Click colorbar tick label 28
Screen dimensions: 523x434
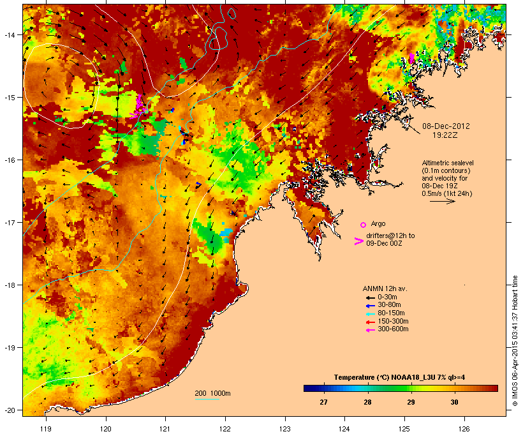point(367,402)
